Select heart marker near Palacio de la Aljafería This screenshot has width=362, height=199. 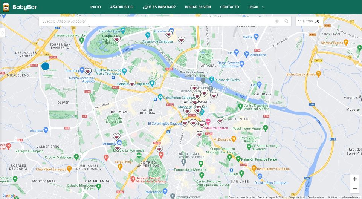(132, 83)
